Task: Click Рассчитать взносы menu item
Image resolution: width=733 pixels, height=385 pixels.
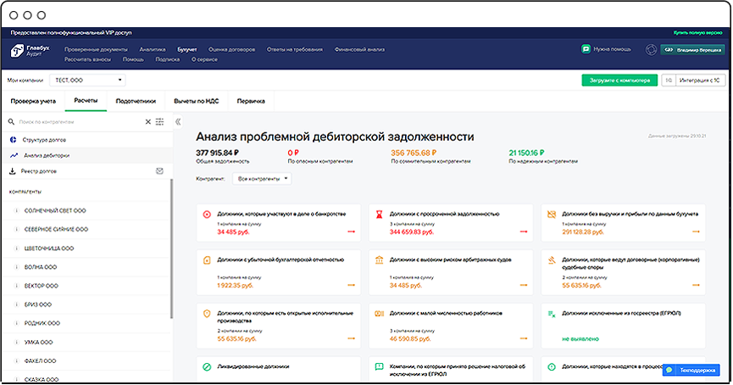Action: point(88,60)
